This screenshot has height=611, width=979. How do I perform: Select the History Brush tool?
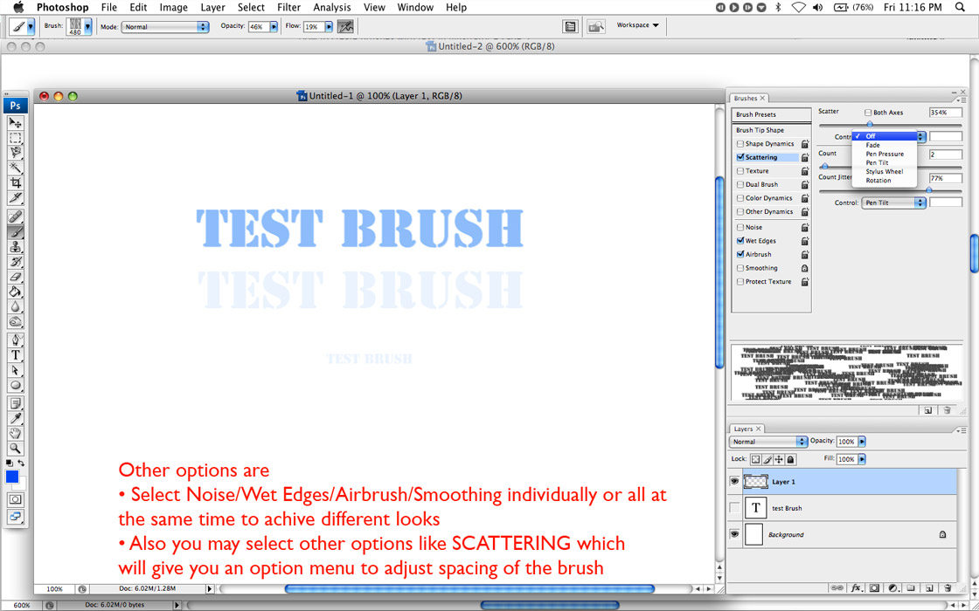click(16, 262)
